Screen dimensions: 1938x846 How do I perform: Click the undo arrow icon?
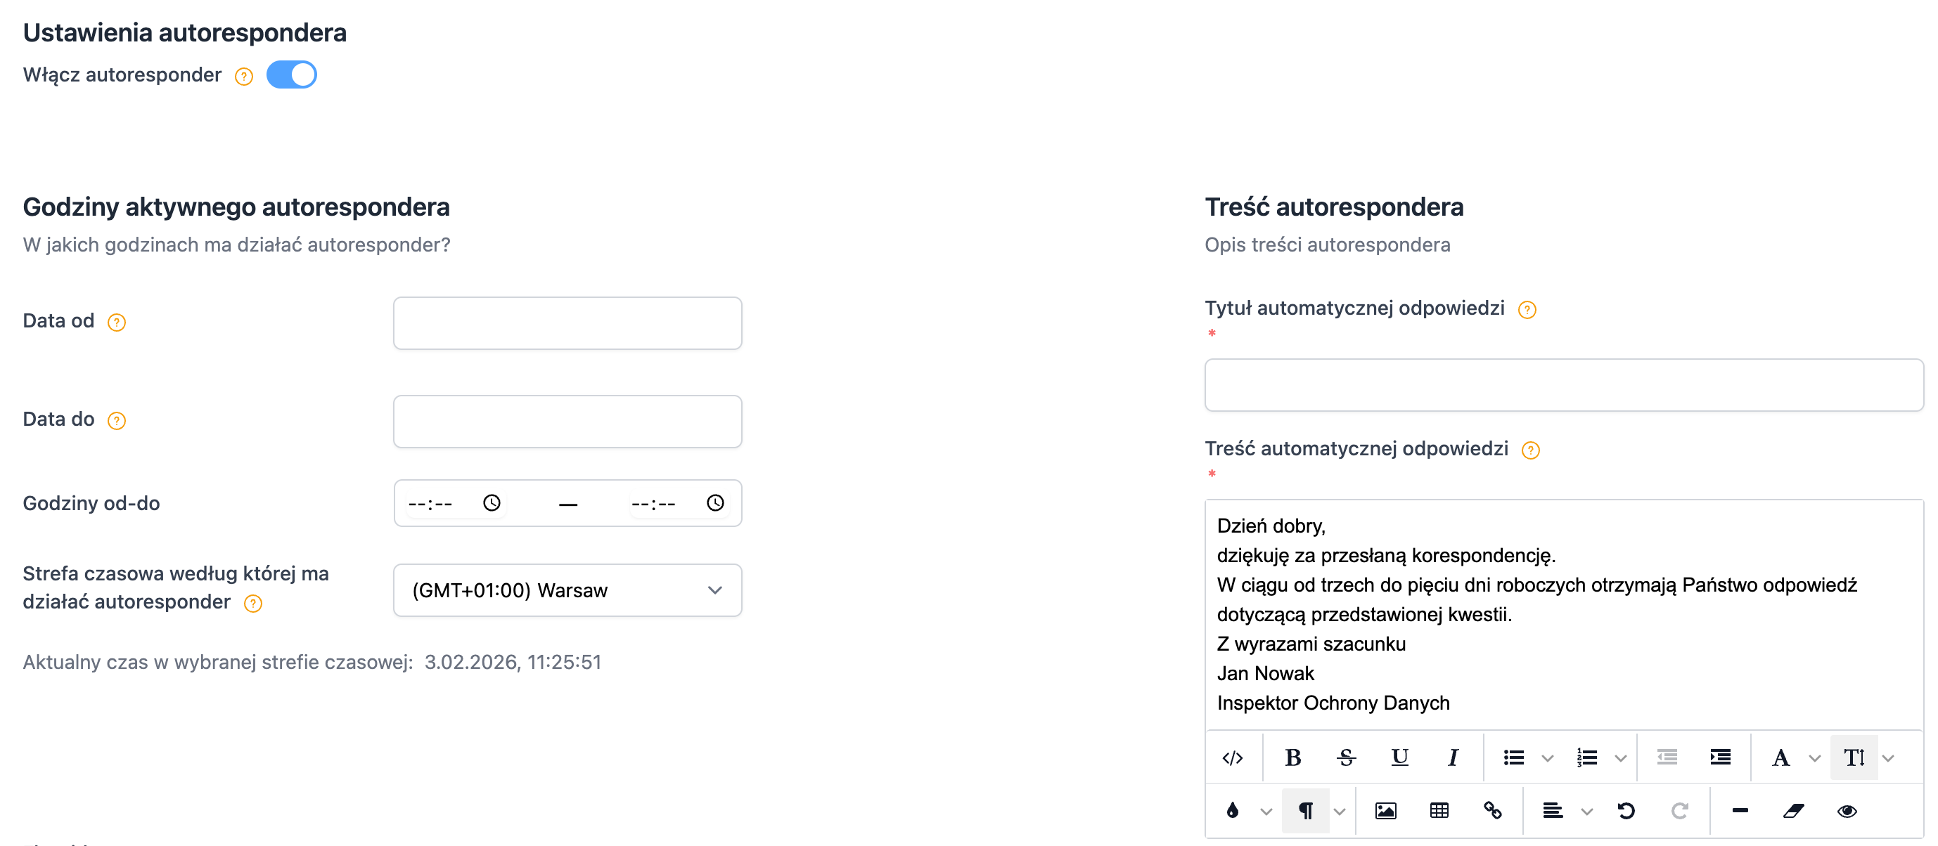[x=1626, y=811]
